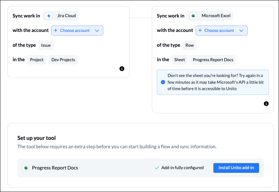Click the Jira Cloud diamond icon
The width and height of the screenshot is (279, 192).
tap(49, 16)
